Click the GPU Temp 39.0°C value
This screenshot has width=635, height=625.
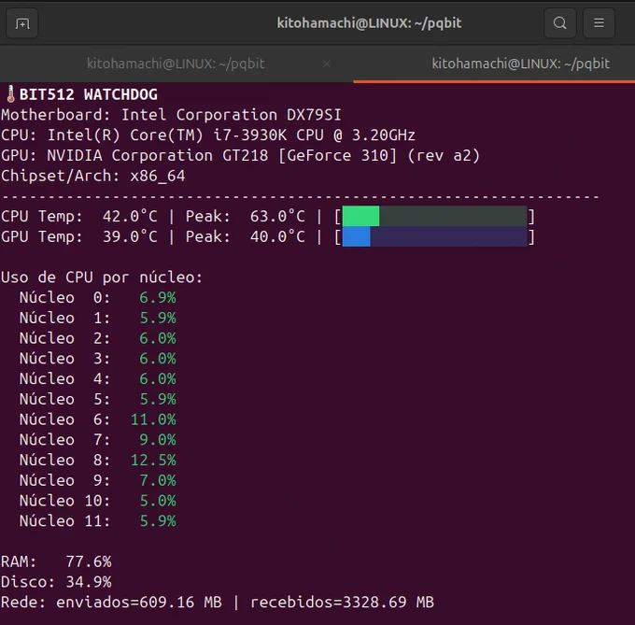pyautogui.click(x=130, y=236)
